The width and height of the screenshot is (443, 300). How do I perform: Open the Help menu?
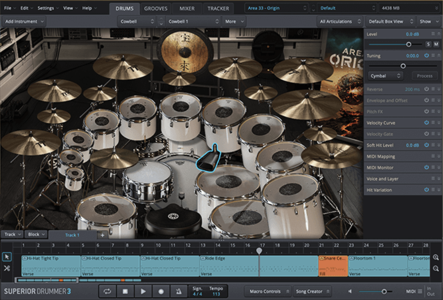pyautogui.click(x=89, y=8)
